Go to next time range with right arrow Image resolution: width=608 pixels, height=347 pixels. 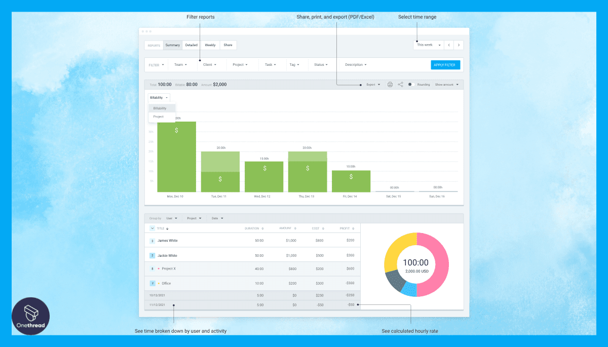(459, 45)
